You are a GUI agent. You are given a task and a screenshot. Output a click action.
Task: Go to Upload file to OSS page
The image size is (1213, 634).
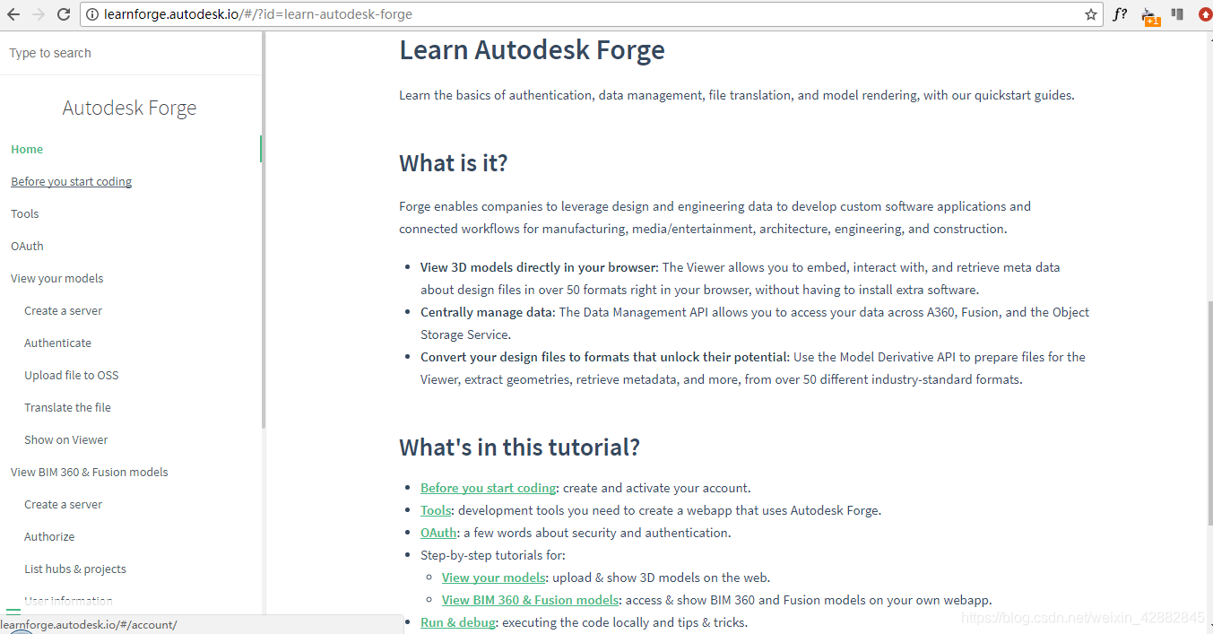coord(71,375)
